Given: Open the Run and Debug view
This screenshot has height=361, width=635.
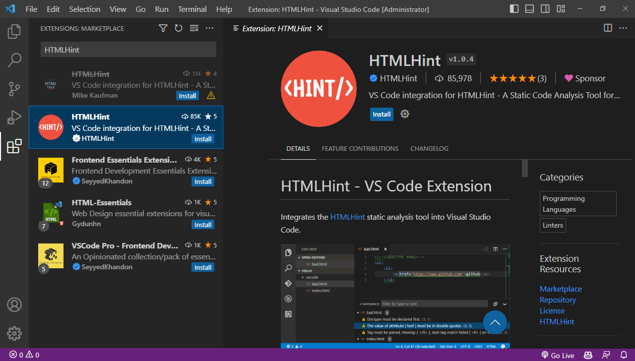Looking at the screenshot, I should [14, 117].
